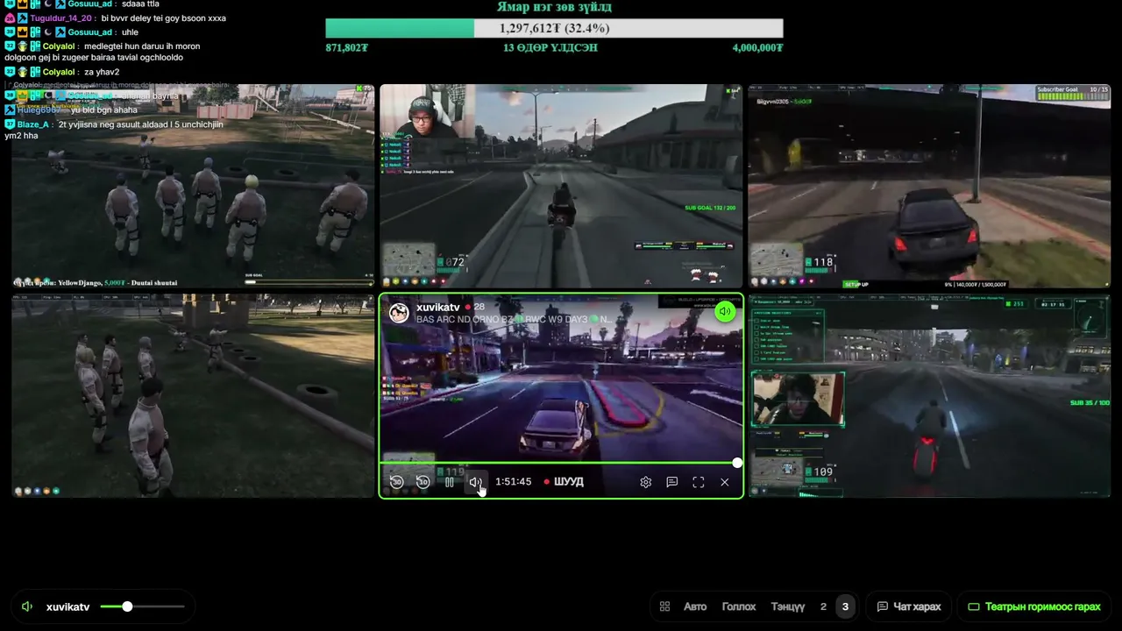Toggle green audio badge on xuvikatv tile
Screen dimensions: 1122x631
(725, 311)
